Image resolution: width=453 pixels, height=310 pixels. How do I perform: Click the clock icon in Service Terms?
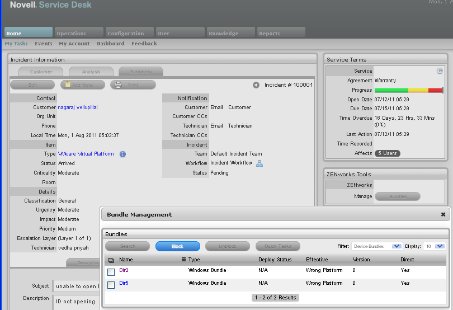pyautogui.click(x=440, y=71)
